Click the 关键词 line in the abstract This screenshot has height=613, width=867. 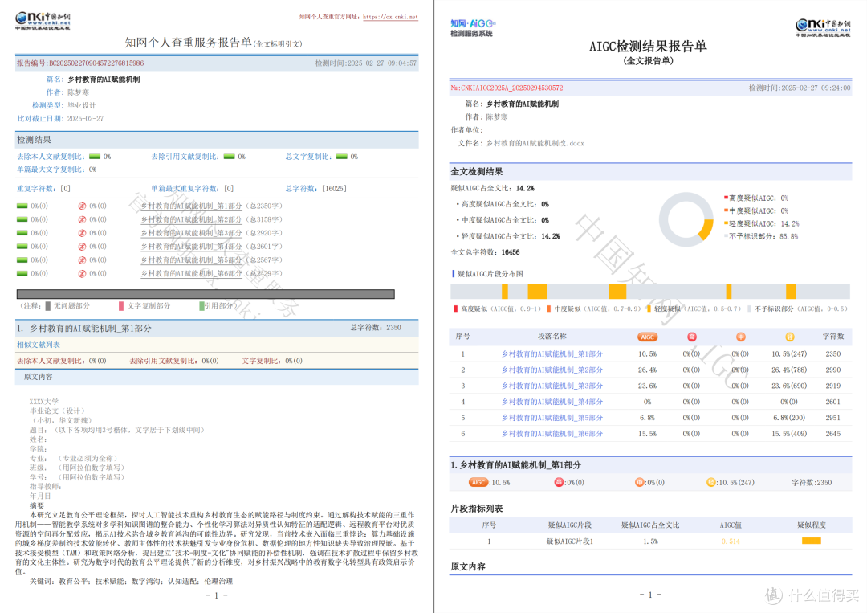tap(131, 581)
